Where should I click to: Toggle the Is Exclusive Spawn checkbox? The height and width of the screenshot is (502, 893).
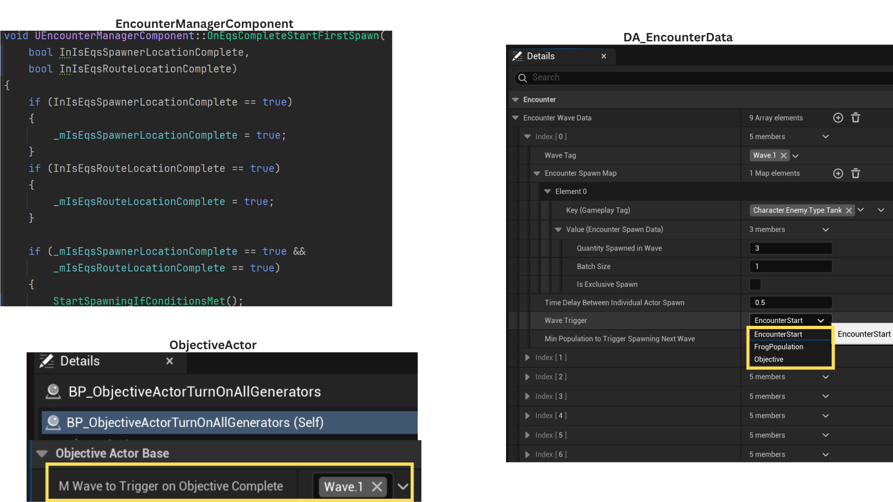click(x=755, y=284)
